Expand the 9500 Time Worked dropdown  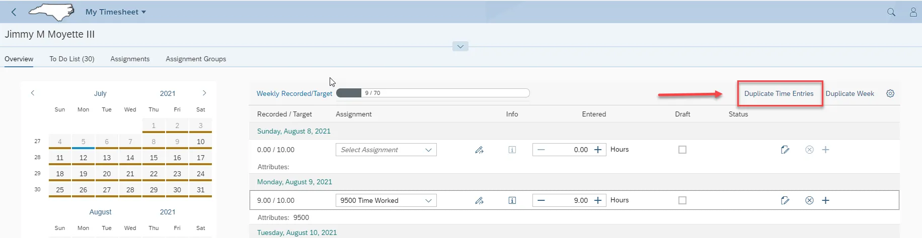pos(386,200)
